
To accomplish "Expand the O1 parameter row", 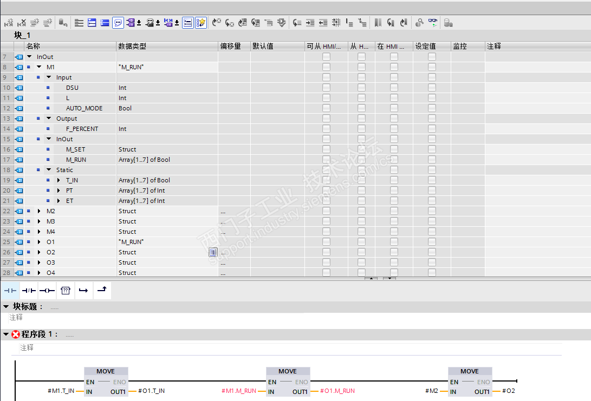I will coord(39,242).
